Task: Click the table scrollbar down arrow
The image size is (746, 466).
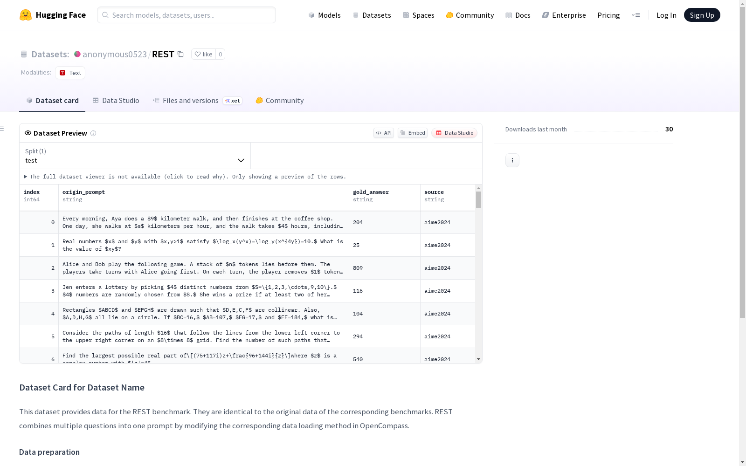Action: point(478,359)
